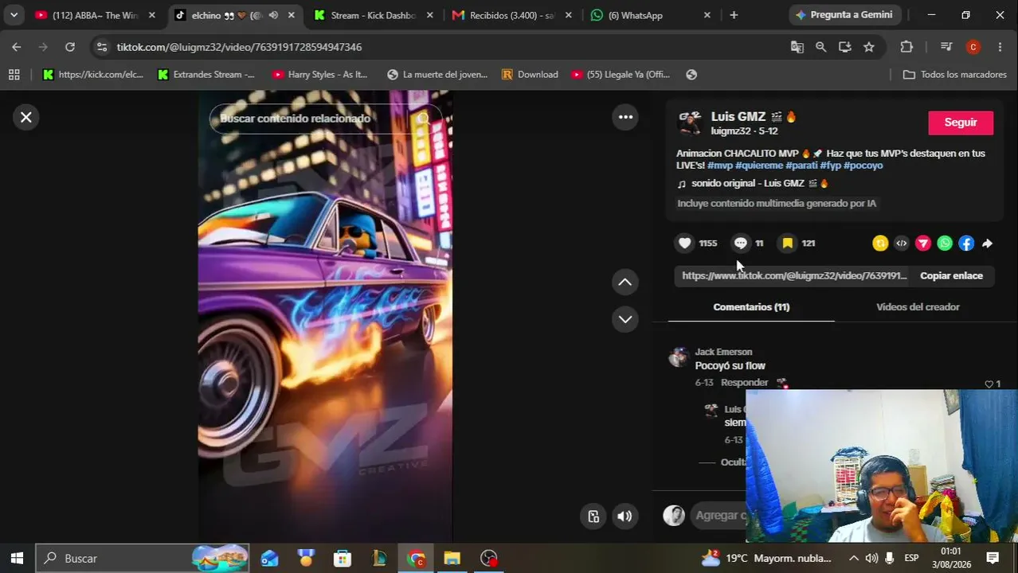
Task: Open Extensions puzzle icon
Action: [x=906, y=48]
